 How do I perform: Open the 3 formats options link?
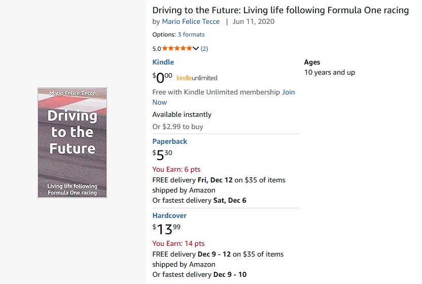(x=191, y=35)
